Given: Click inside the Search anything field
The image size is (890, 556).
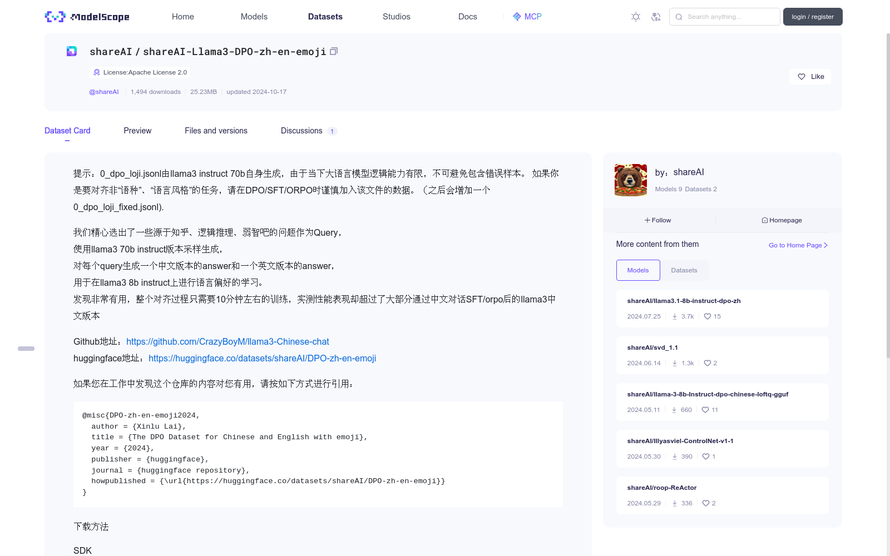Looking at the screenshot, I should [729, 17].
